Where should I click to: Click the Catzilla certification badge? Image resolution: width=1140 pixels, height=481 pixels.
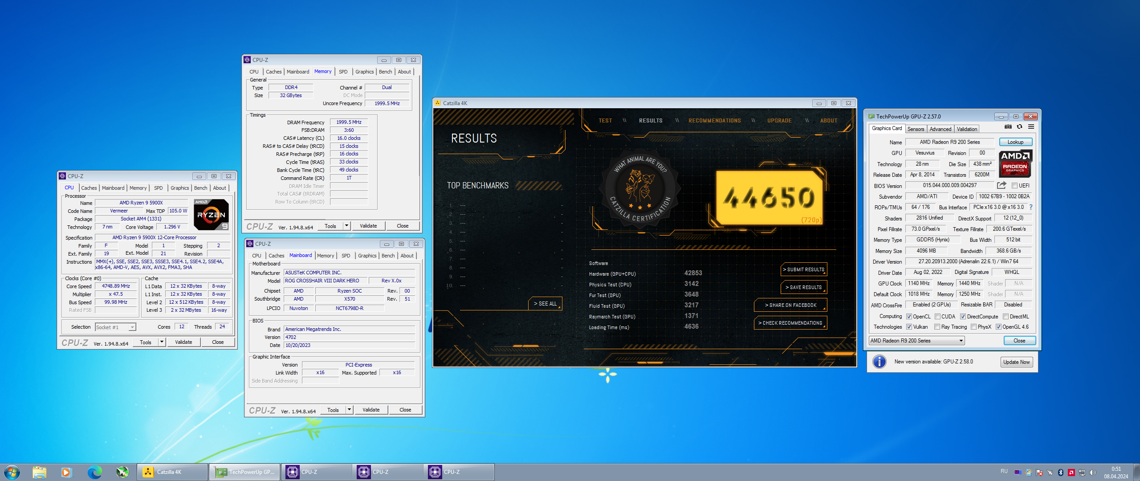click(x=640, y=189)
